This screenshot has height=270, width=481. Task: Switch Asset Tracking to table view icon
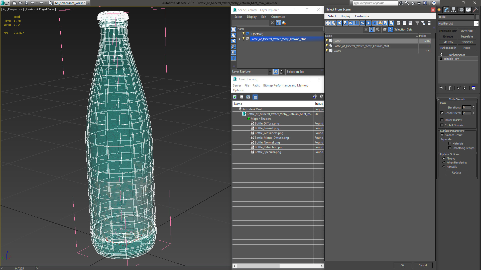255,97
